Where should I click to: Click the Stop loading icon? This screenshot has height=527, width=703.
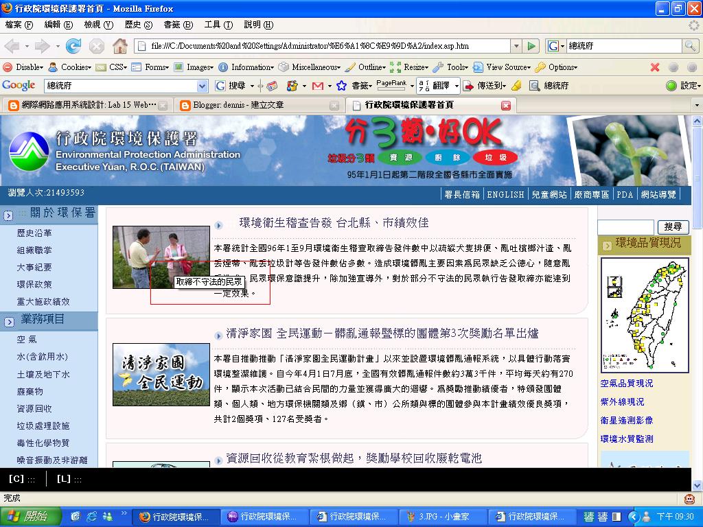(96, 46)
